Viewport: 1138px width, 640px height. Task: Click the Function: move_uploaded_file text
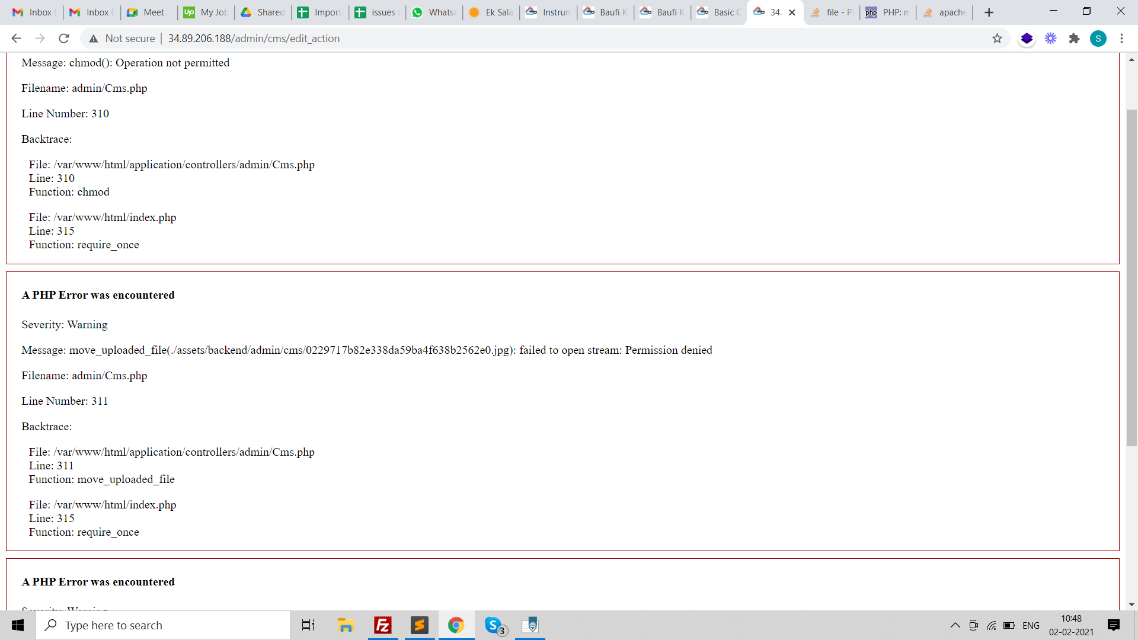point(101,479)
